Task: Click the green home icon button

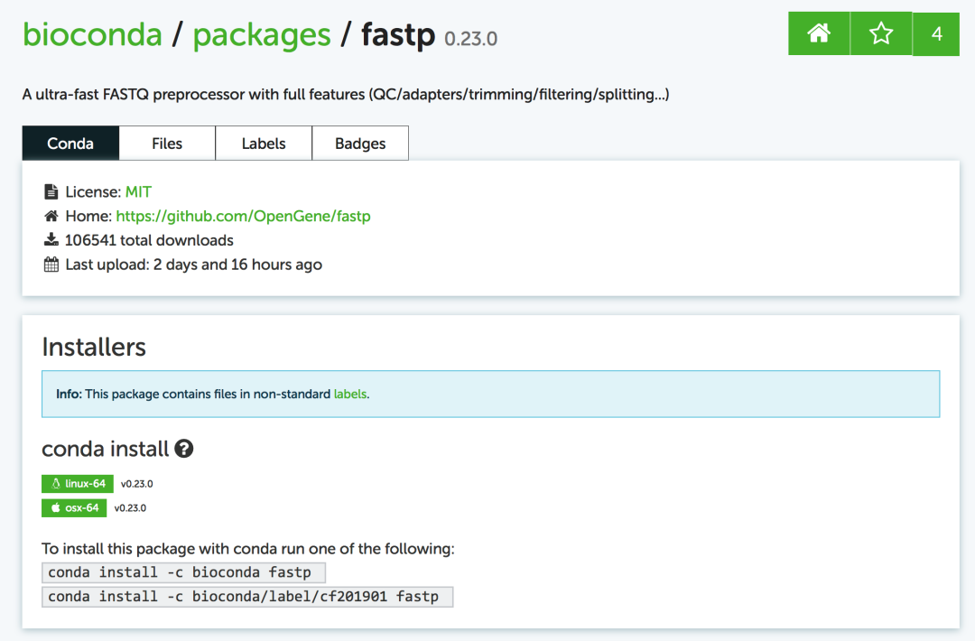Action: 819,33
